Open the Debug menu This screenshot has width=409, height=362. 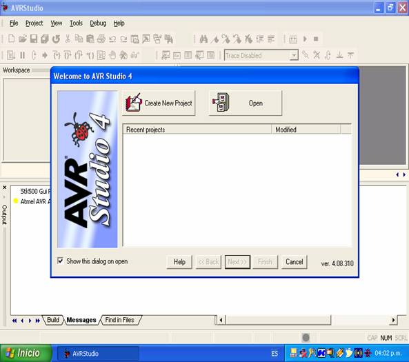98,23
